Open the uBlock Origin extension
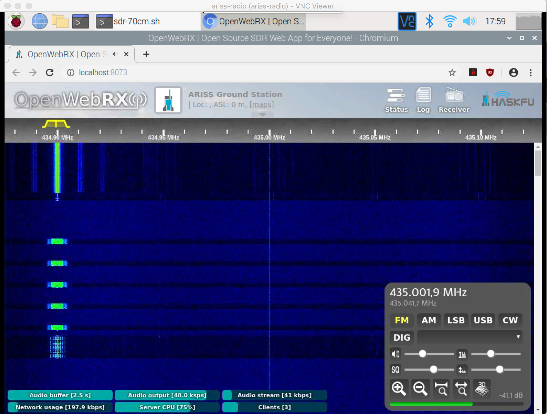The height and width of the screenshot is (414, 547). pyautogui.click(x=490, y=72)
